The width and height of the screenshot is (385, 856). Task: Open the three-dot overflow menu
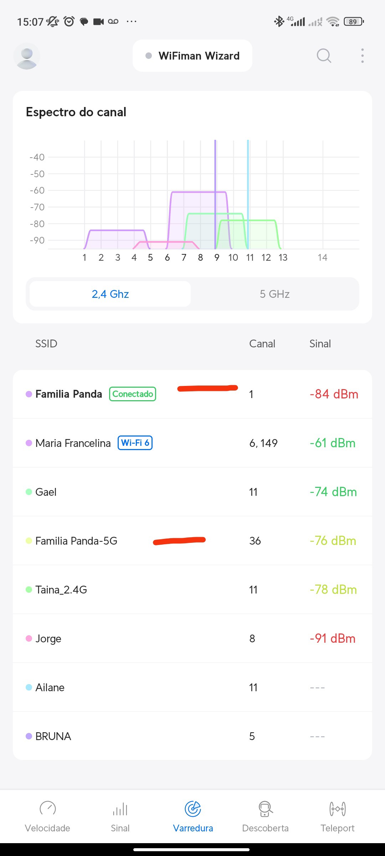pos(362,56)
